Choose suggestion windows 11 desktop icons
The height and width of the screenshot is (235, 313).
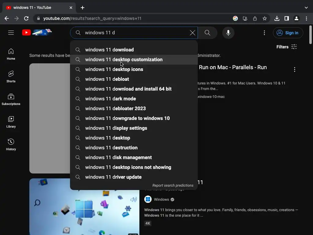(134, 69)
